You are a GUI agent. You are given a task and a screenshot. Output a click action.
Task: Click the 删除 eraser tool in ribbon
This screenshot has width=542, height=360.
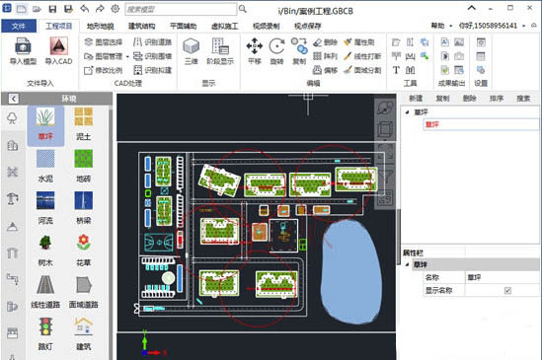click(x=325, y=42)
